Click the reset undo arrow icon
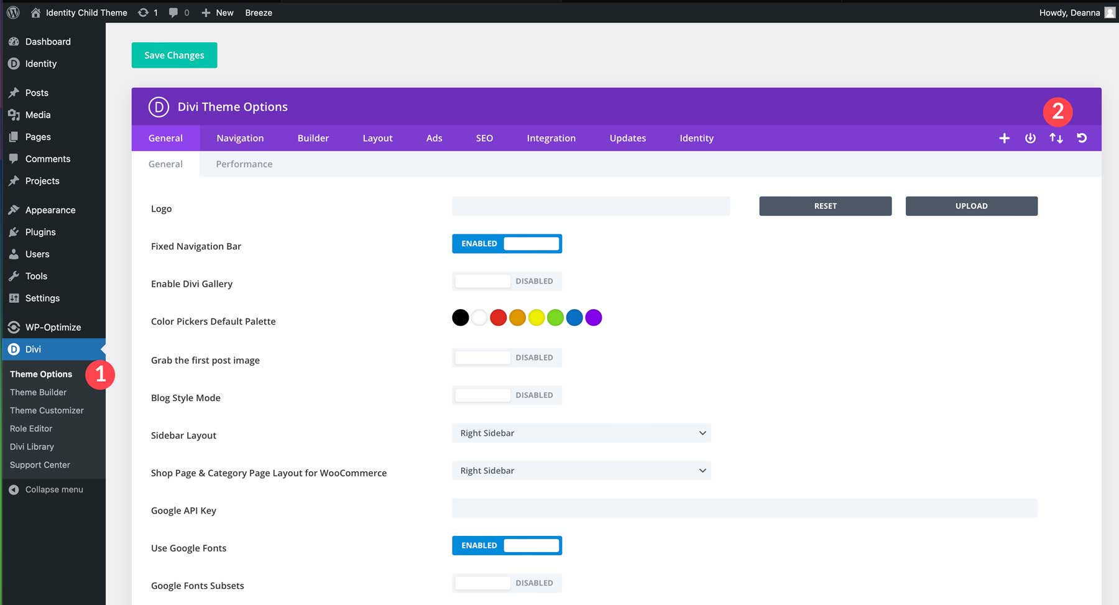This screenshot has width=1119, height=605. coord(1082,138)
